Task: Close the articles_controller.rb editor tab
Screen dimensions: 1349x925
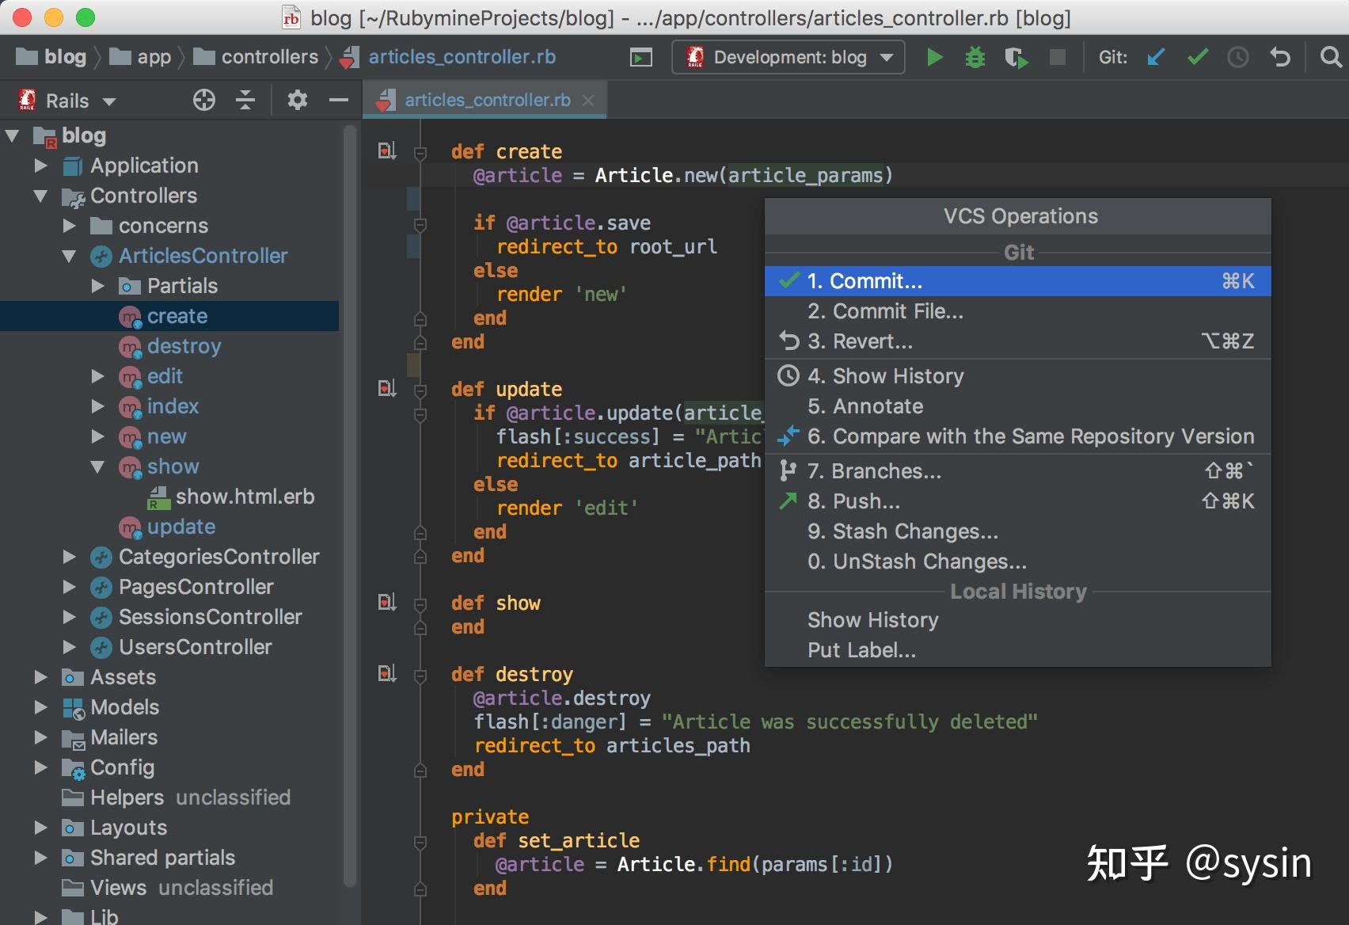Action: [x=588, y=101]
